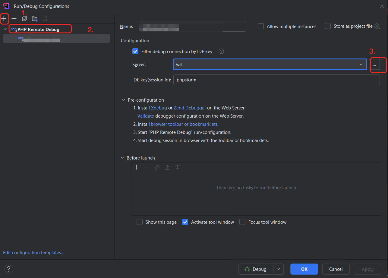
Task: Click 'Start "PHP Remote Debug" run-configuration' text
Action: (x=185, y=132)
